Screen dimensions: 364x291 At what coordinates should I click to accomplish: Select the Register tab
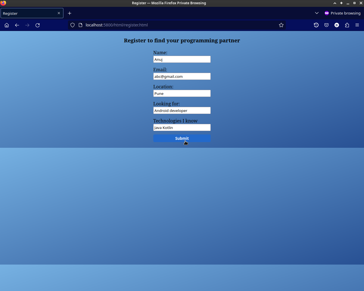[x=32, y=13]
